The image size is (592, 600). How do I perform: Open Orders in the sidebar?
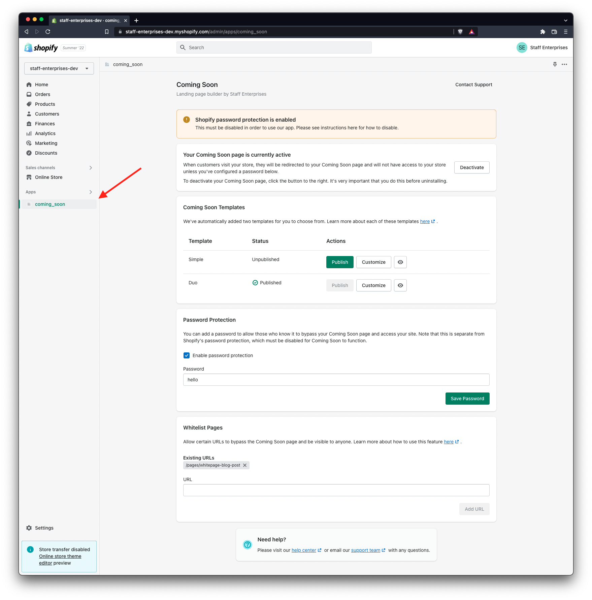pos(42,94)
